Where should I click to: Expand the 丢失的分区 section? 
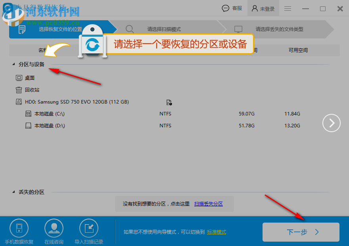[13, 192]
